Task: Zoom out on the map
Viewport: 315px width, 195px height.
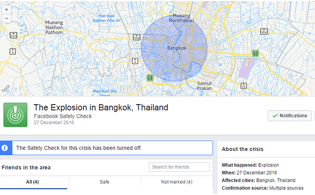Action: coord(6,18)
